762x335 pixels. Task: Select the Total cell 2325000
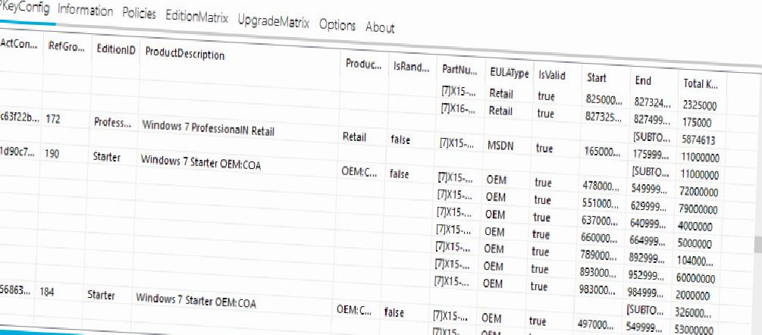pos(701,105)
